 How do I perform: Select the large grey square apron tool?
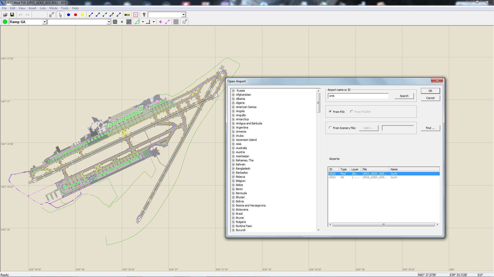point(115,22)
